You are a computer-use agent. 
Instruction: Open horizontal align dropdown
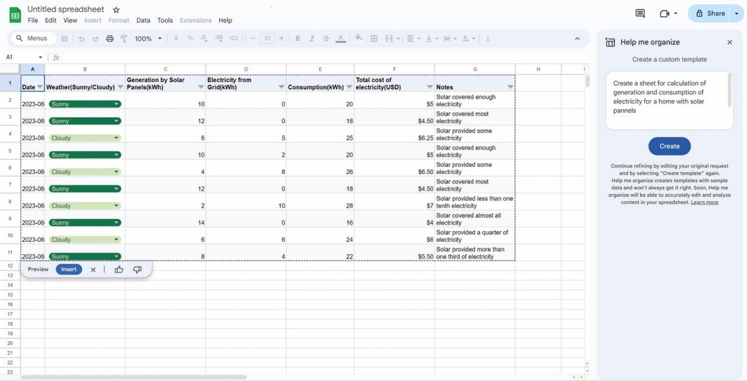(413, 39)
